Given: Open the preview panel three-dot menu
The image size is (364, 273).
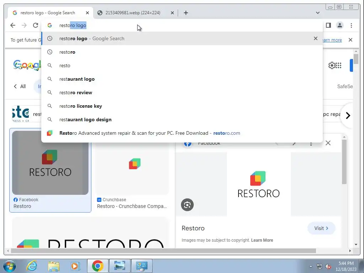Looking at the screenshot, I should 311,143.
